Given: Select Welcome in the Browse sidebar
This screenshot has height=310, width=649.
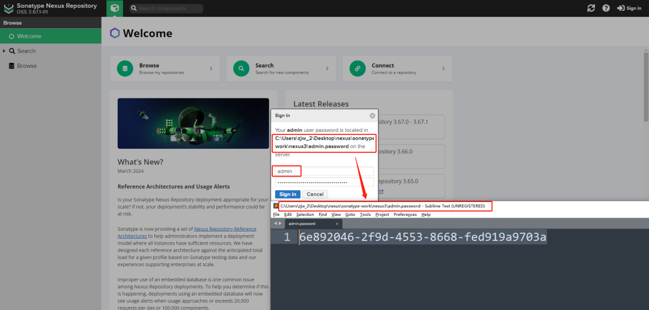Looking at the screenshot, I should (x=50, y=37).
